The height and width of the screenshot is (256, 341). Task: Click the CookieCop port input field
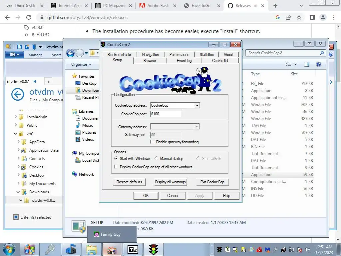coord(166,114)
